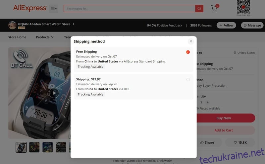Screen dimensions: 265x164
Task: Follow the store with the Follow button
Action: [x=226, y=25]
